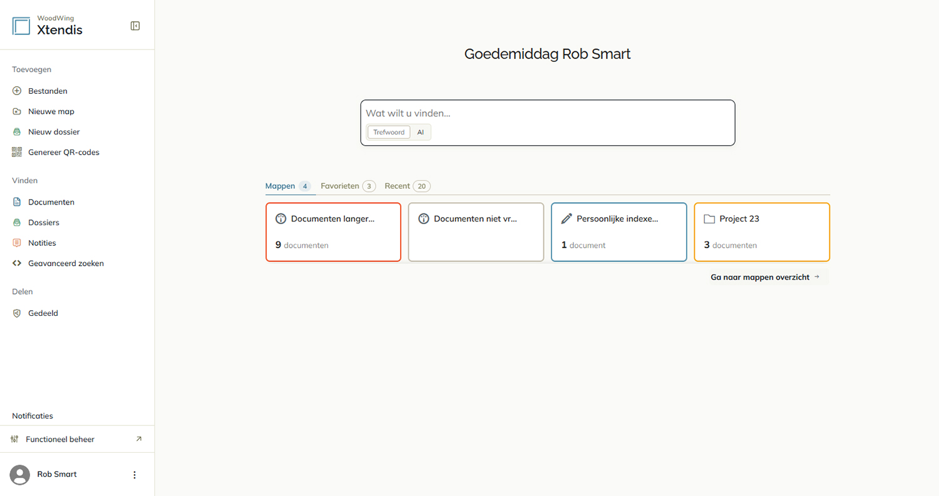
Task: Click the info icon on Documenten niet vr... card
Action: click(x=424, y=219)
